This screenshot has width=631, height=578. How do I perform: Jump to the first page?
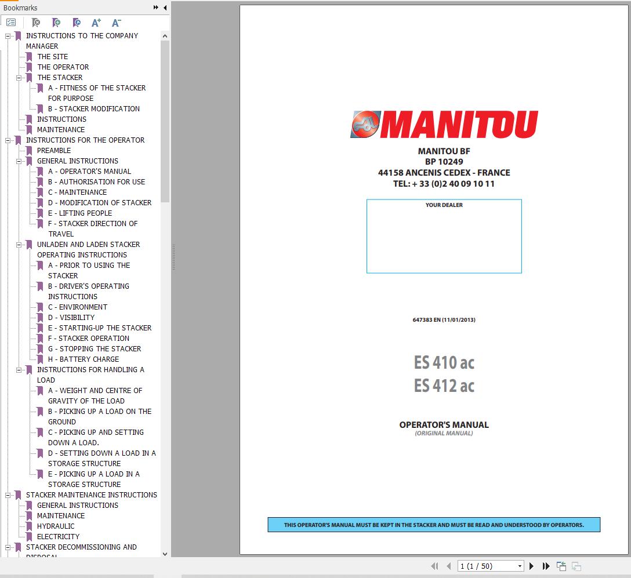point(434,566)
